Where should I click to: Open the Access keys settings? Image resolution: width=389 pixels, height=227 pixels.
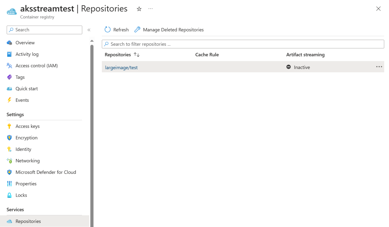tap(27, 126)
